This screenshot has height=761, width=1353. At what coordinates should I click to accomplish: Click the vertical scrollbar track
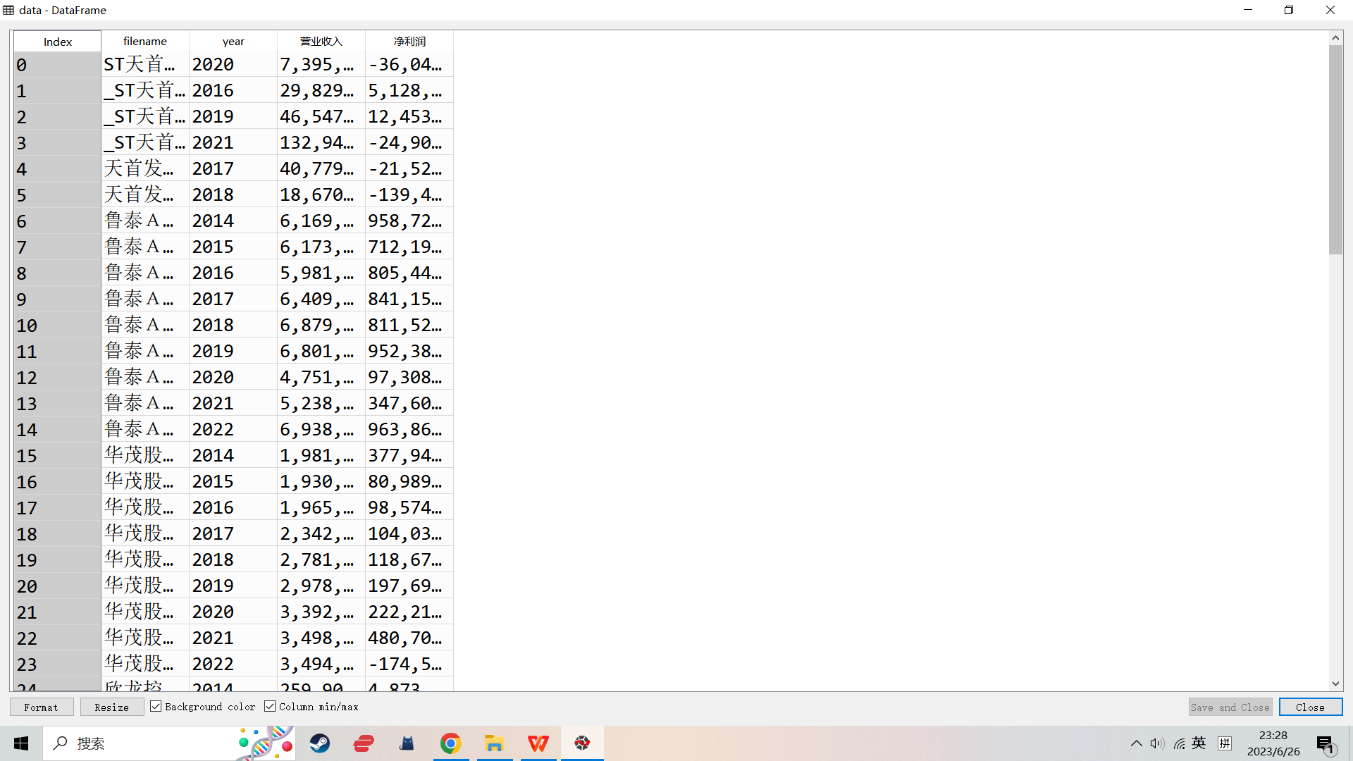pos(1337,464)
